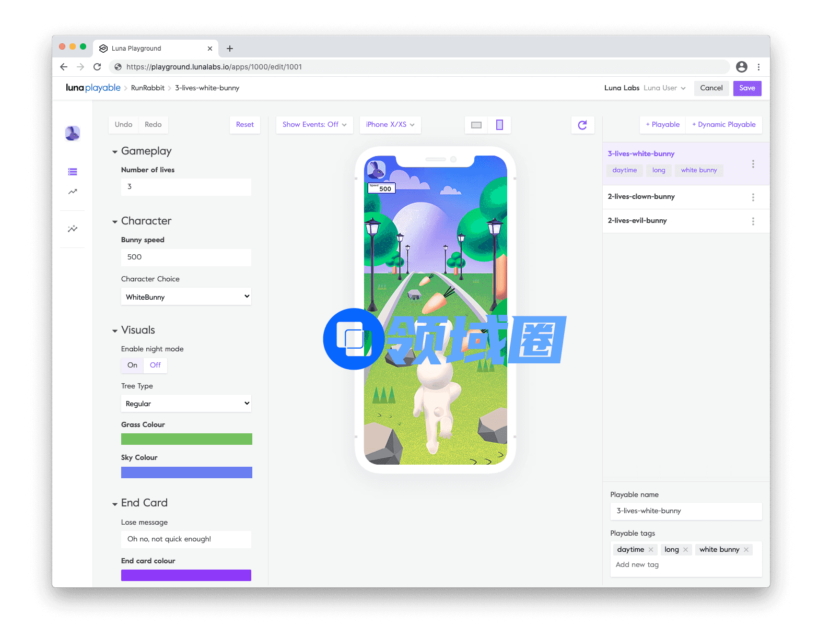
Task: Open options menu for 2-lives-clown-bunny
Action: [753, 197]
